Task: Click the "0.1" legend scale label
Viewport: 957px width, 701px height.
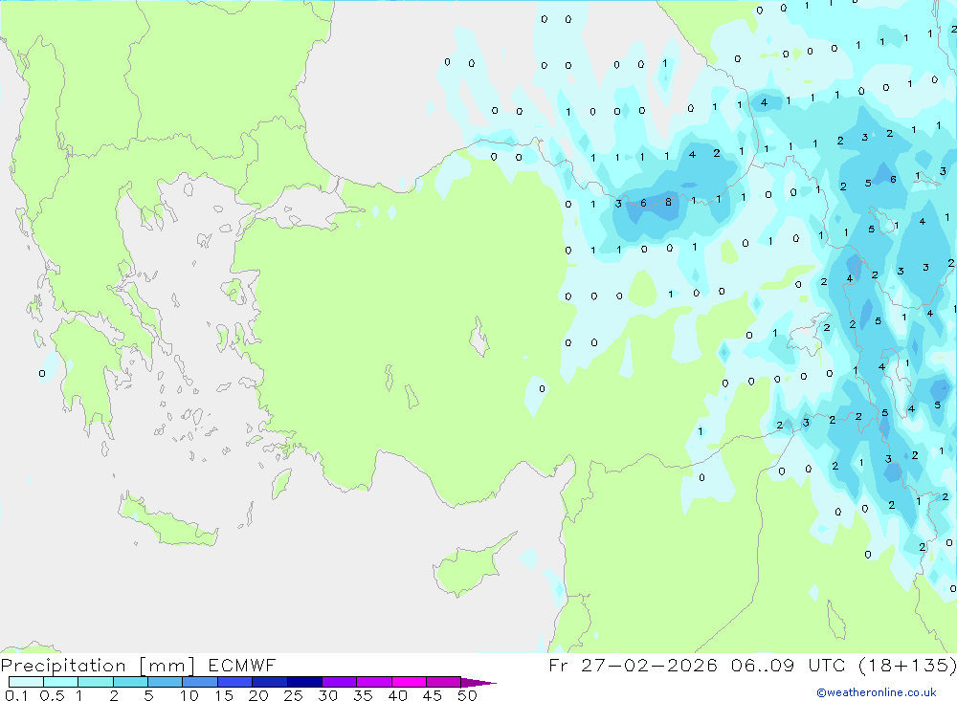Action: point(16,695)
